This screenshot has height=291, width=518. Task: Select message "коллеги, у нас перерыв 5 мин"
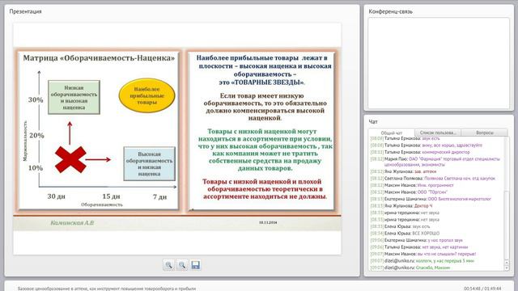point(445,260)
